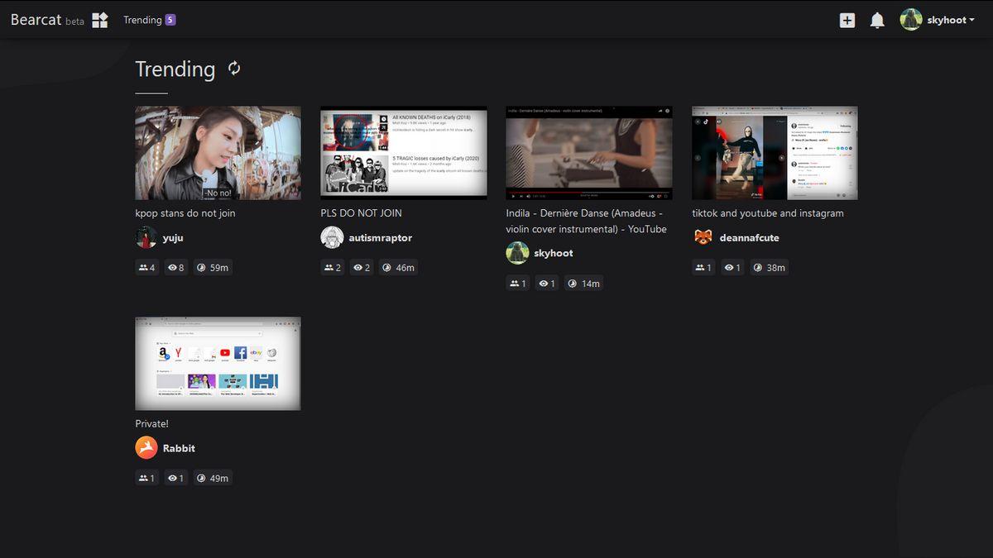Click title tiktok and youtube and instagram
Viewport: 993px width, 558px height.
768,213
